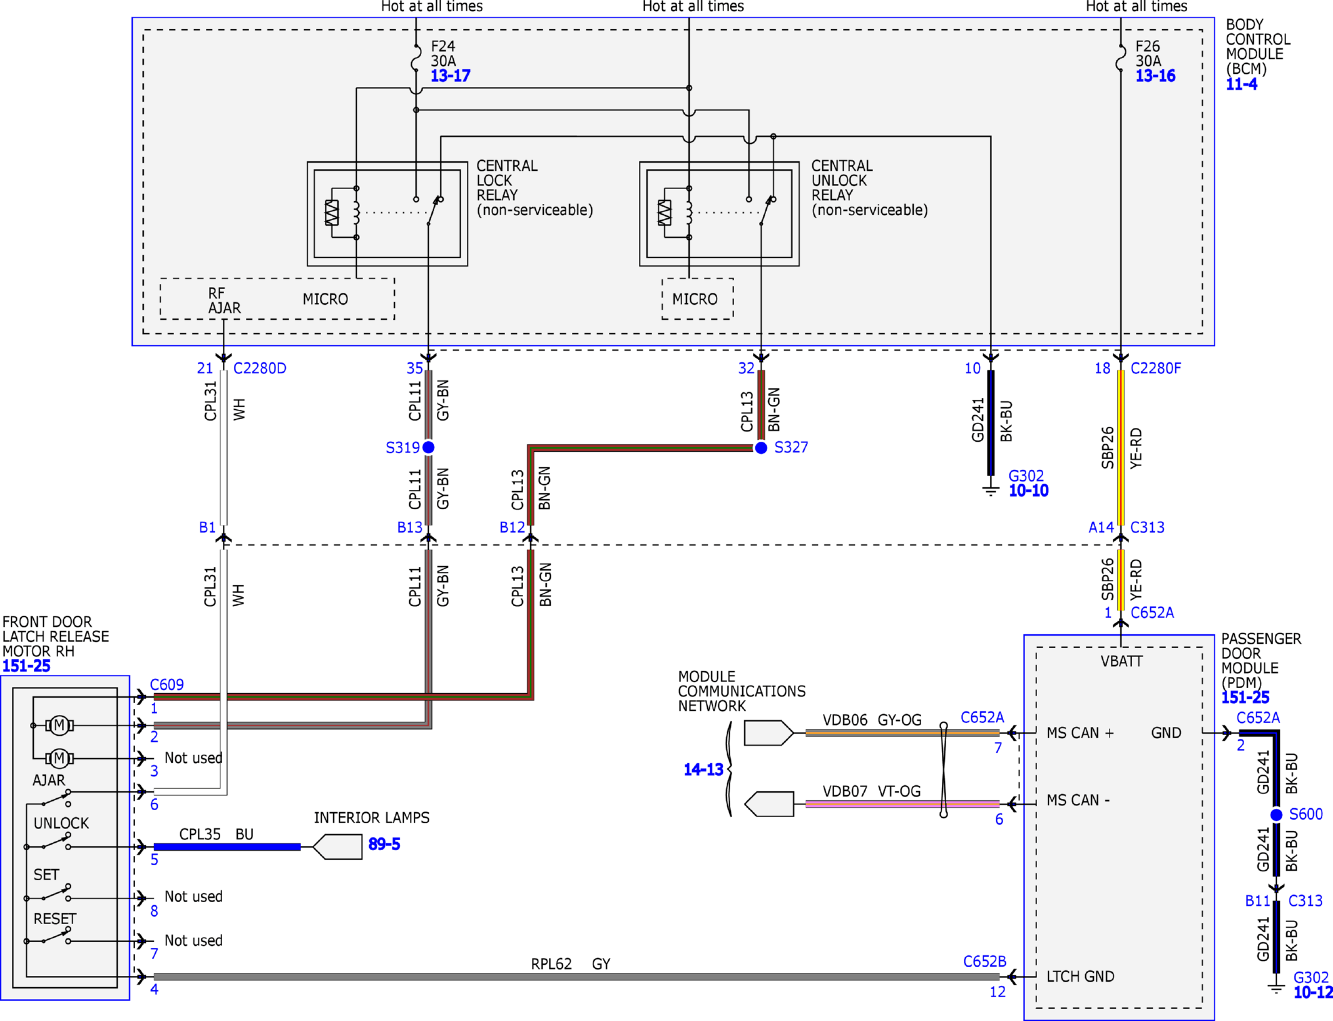Click the Interior Lamps off-page arrow
Viewport: 1333px width, 1021px height.
coord(337,847)
